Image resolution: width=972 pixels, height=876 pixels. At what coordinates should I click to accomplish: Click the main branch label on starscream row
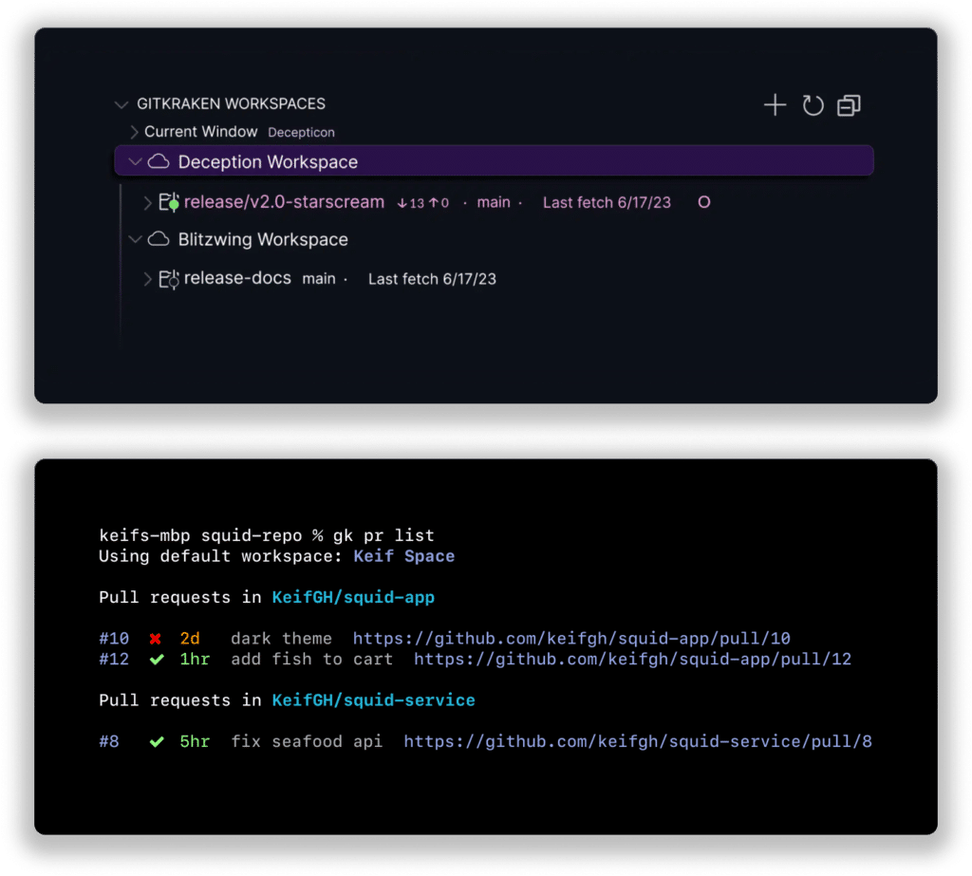(x=494, y=202)
